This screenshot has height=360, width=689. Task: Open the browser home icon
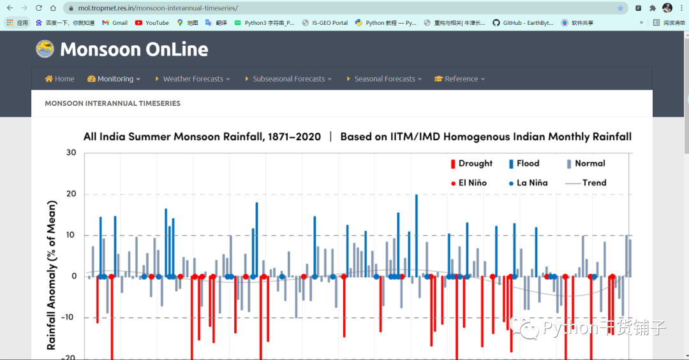pyautogui.click(x=53, y=8)
